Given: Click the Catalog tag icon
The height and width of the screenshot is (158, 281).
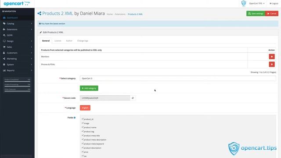Looking at the screenshot, I should coord(4,23).
